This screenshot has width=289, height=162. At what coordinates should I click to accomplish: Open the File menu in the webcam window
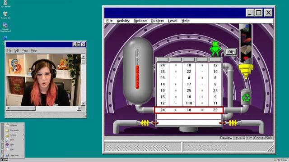[9, 50]
